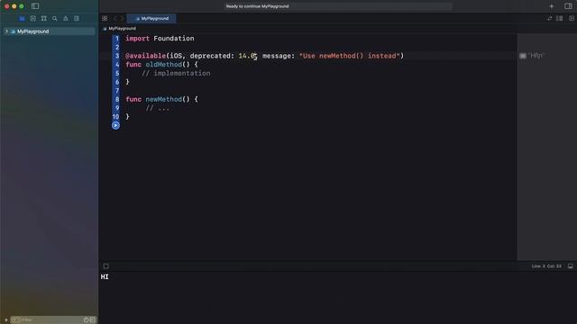Zoom the window with green button

point(22,6)
